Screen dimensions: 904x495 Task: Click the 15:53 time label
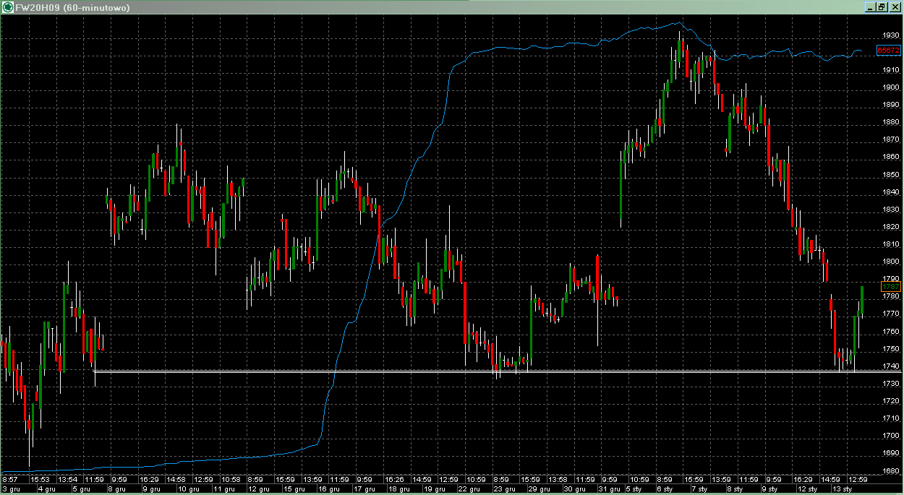[x=39, y=480]
